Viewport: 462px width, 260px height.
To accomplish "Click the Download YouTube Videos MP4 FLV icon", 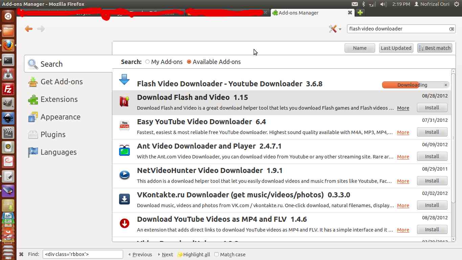I will point(124,223).
